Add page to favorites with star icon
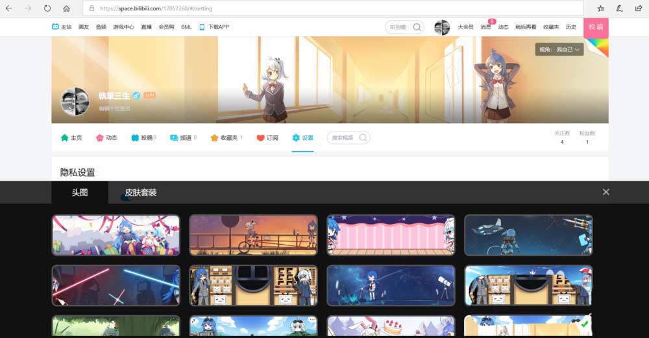The image size is (649, 338). click(600, 8)
